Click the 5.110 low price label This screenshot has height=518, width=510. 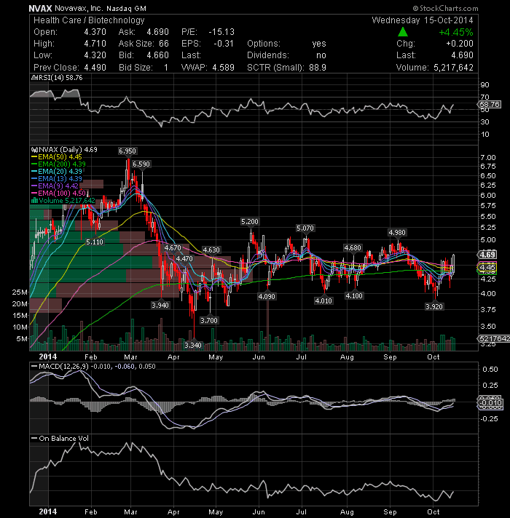point(95,242)
